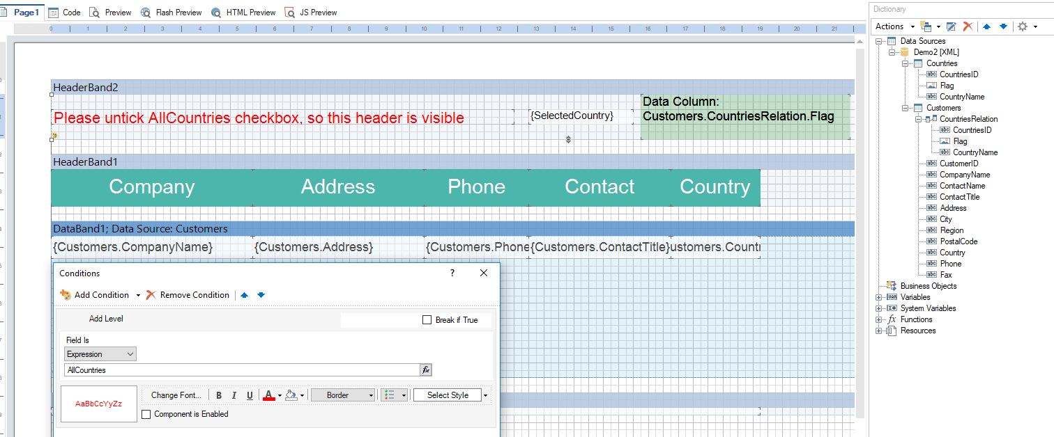Image resolution: width=1054 pixels, height=437 pixels.
Task: Click Remove Condition button
Action: click(x=188, y=295)
